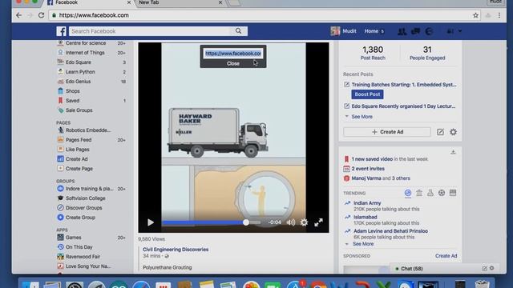Enter fullscreen video mode

pos(318,222)
